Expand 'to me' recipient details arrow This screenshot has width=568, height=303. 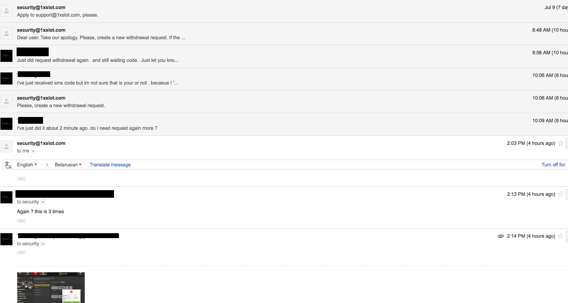33,151
